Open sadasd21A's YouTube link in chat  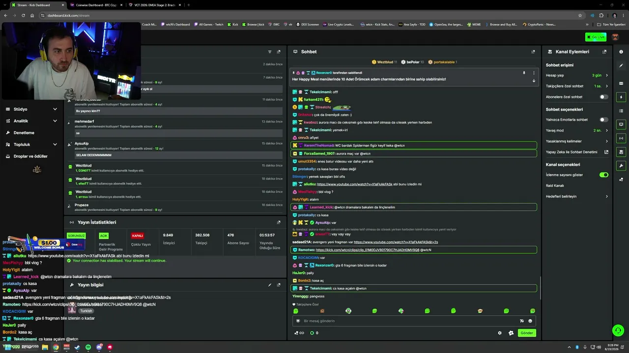click(396, 242)
